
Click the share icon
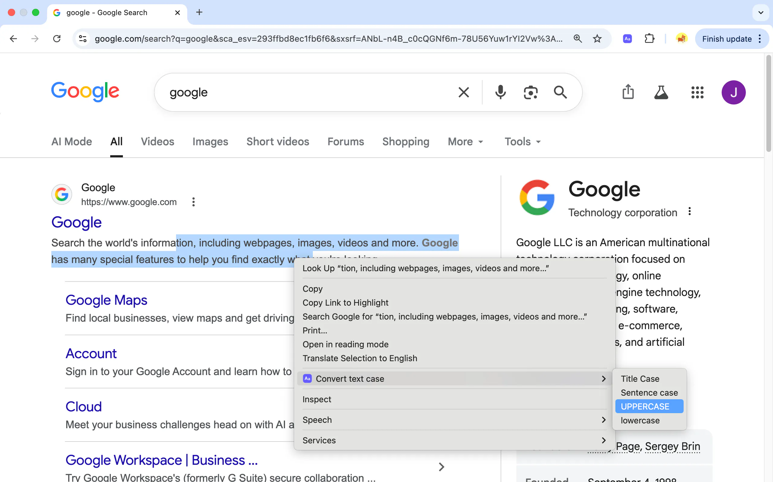628,92
